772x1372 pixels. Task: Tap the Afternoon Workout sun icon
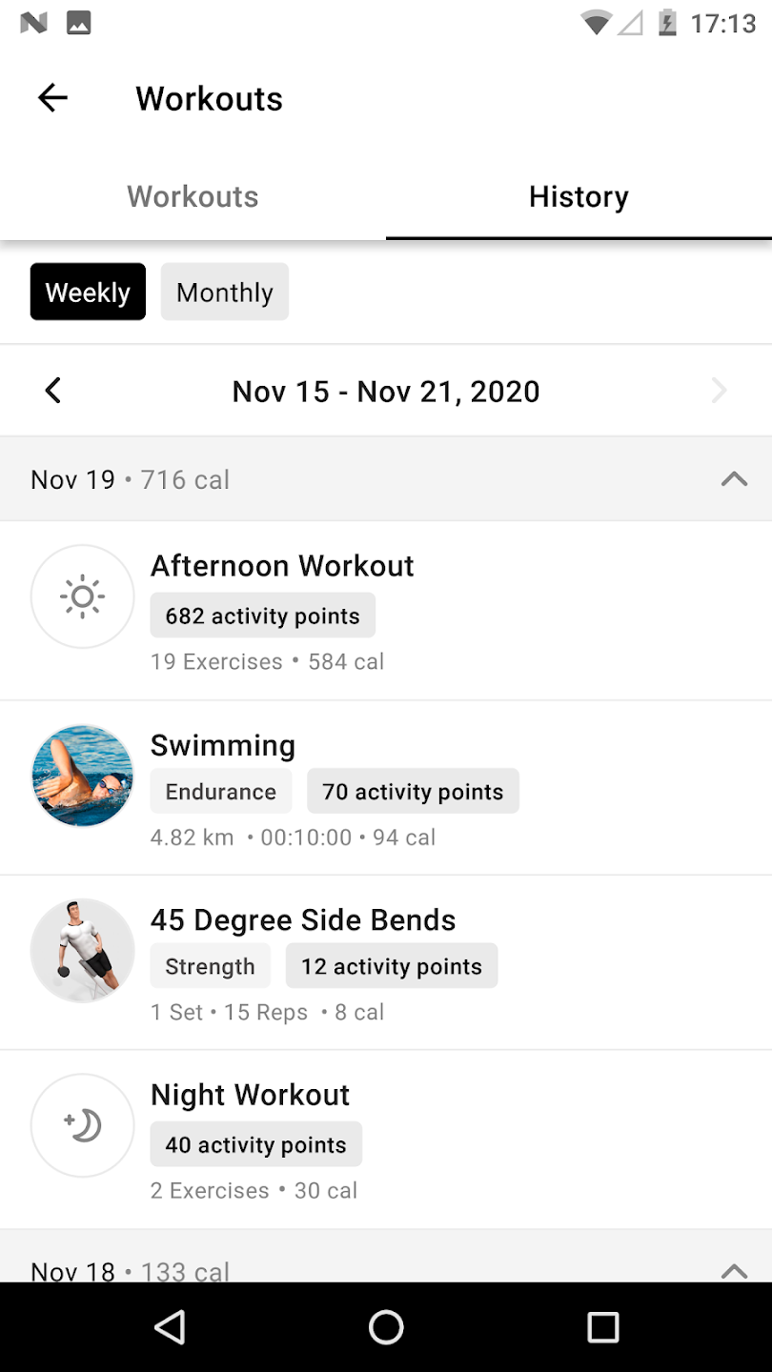coord(83,597)
